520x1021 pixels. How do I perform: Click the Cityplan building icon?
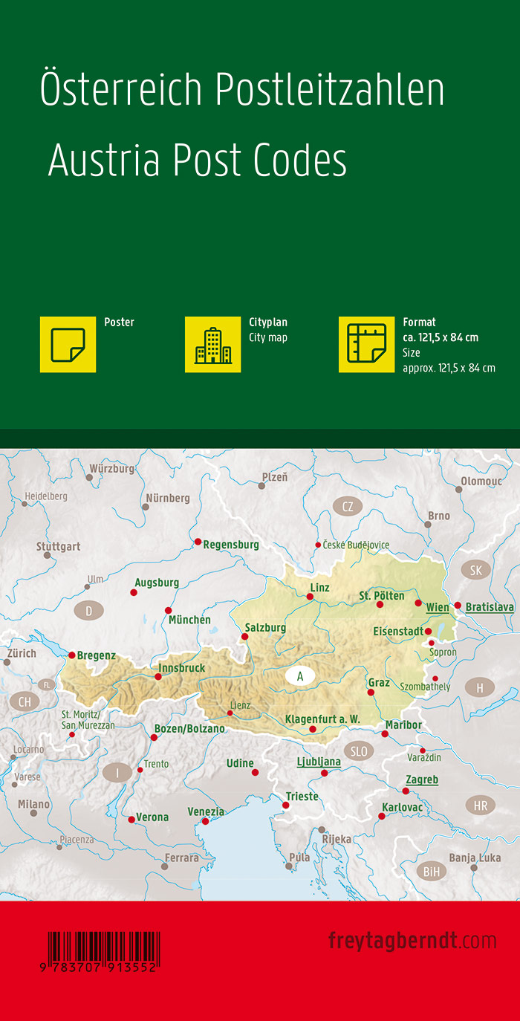click(x=212, y=344)
